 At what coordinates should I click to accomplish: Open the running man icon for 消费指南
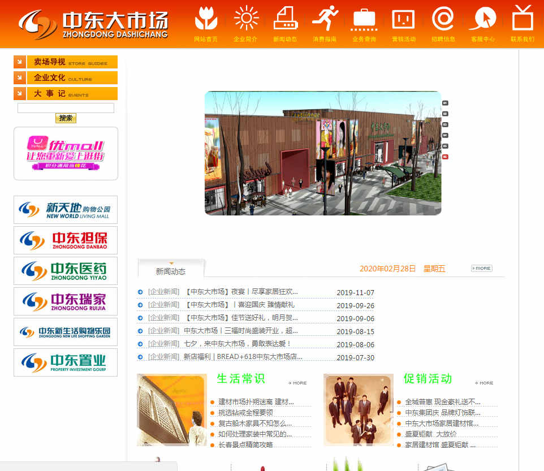point(325,19)
